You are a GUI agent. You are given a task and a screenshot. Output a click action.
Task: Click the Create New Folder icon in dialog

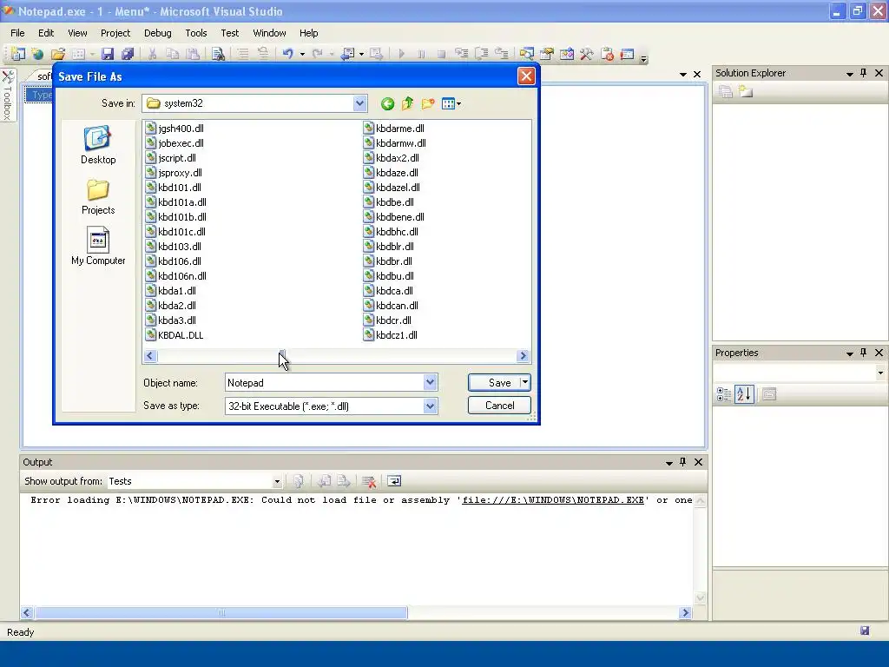[x=428, y=104]
